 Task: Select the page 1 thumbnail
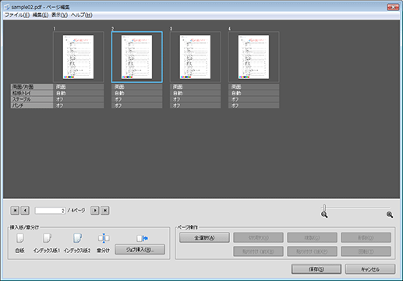coord(78,57)
